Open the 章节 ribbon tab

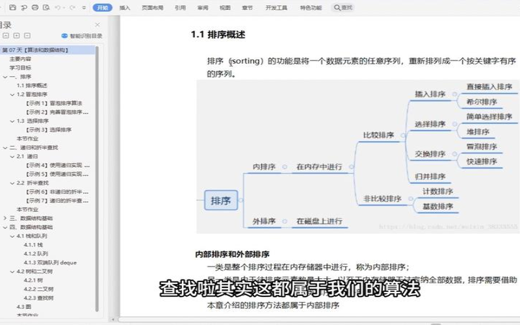coord(247,8)
